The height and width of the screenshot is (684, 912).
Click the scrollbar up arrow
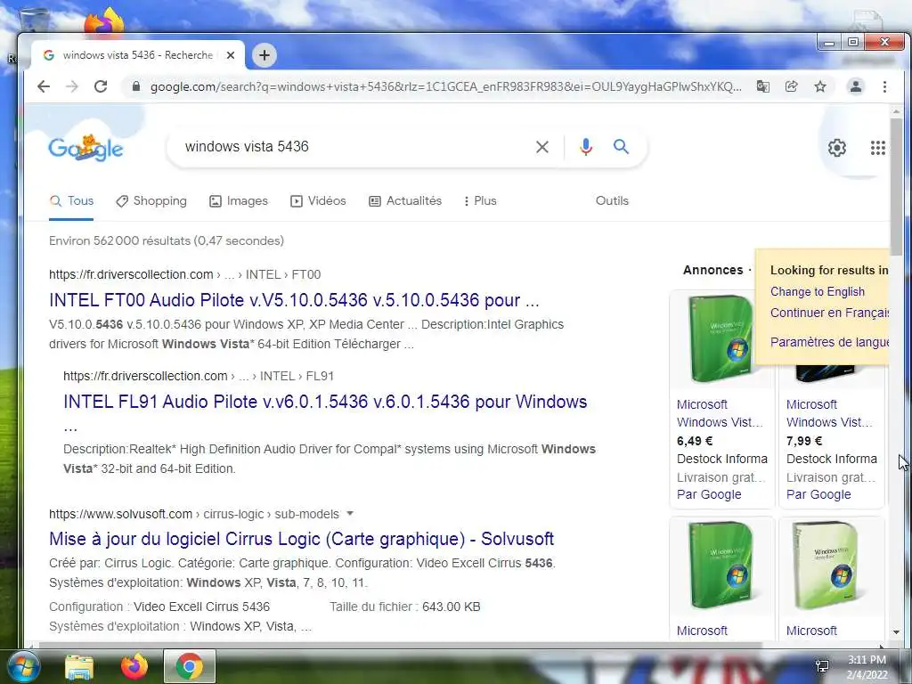pos(896,111)
